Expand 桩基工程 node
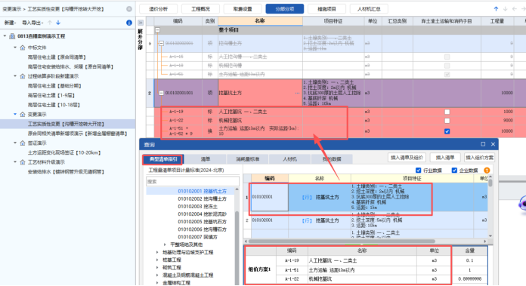Viewport: 526px width, 286px height. pos(157,260)
